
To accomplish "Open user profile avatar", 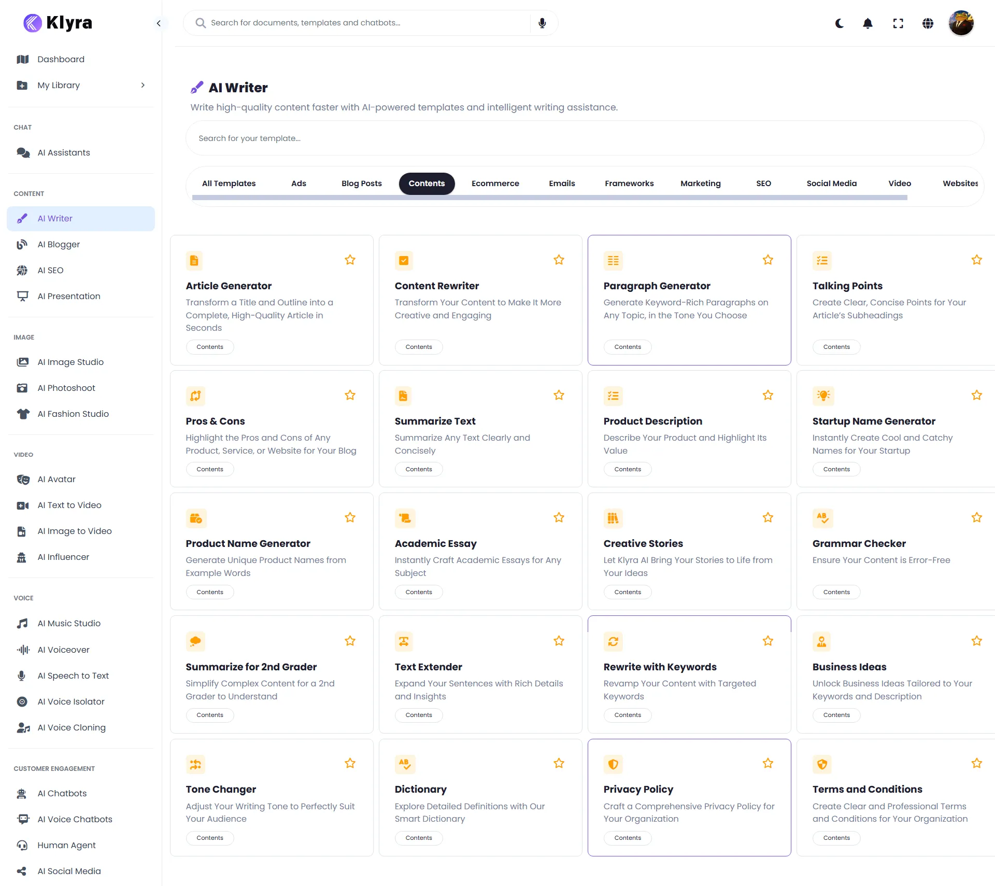I will click(961, 23).
